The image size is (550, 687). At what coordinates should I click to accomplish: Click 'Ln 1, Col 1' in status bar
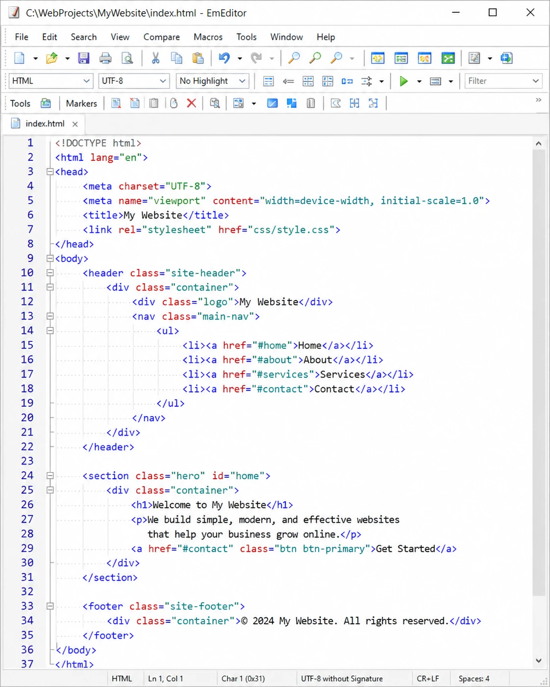[x=166, y=679]
